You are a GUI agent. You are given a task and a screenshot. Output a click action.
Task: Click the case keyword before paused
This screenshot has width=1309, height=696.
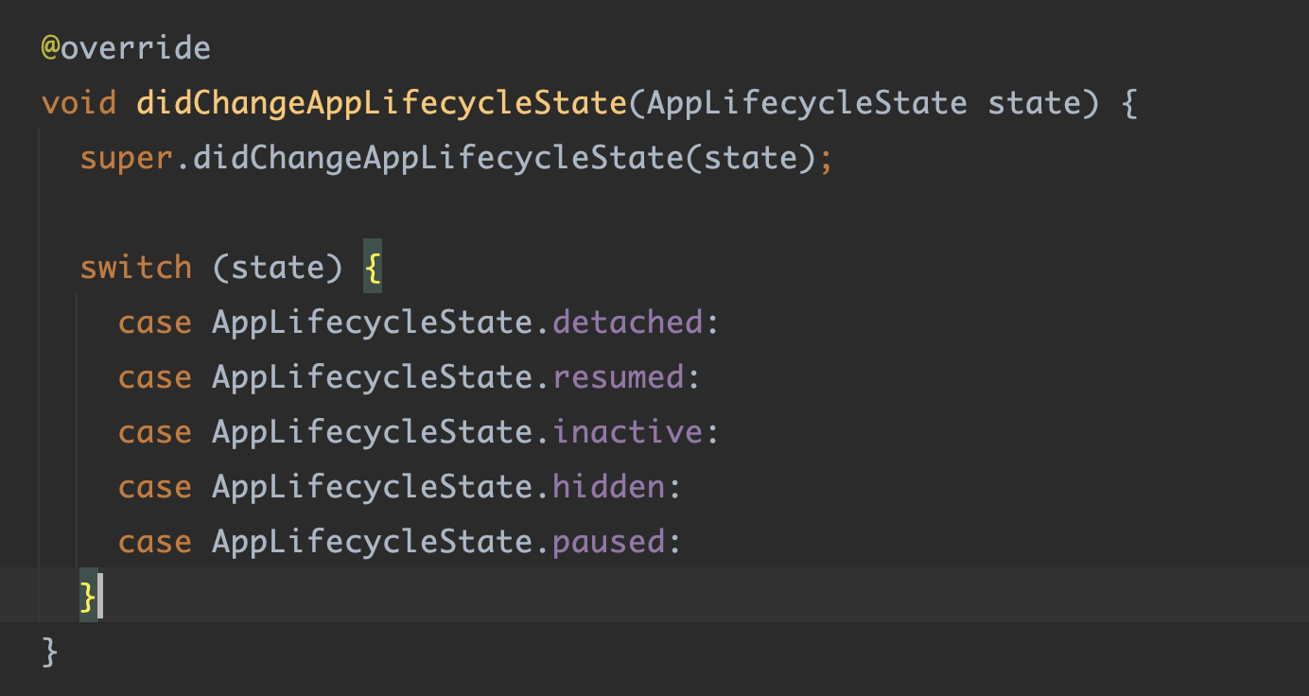pyautogui.click(x=155, y=542)
